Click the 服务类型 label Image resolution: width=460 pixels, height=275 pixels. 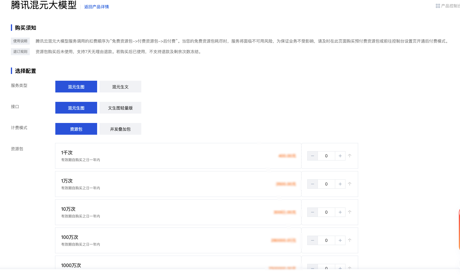[19, 85]
